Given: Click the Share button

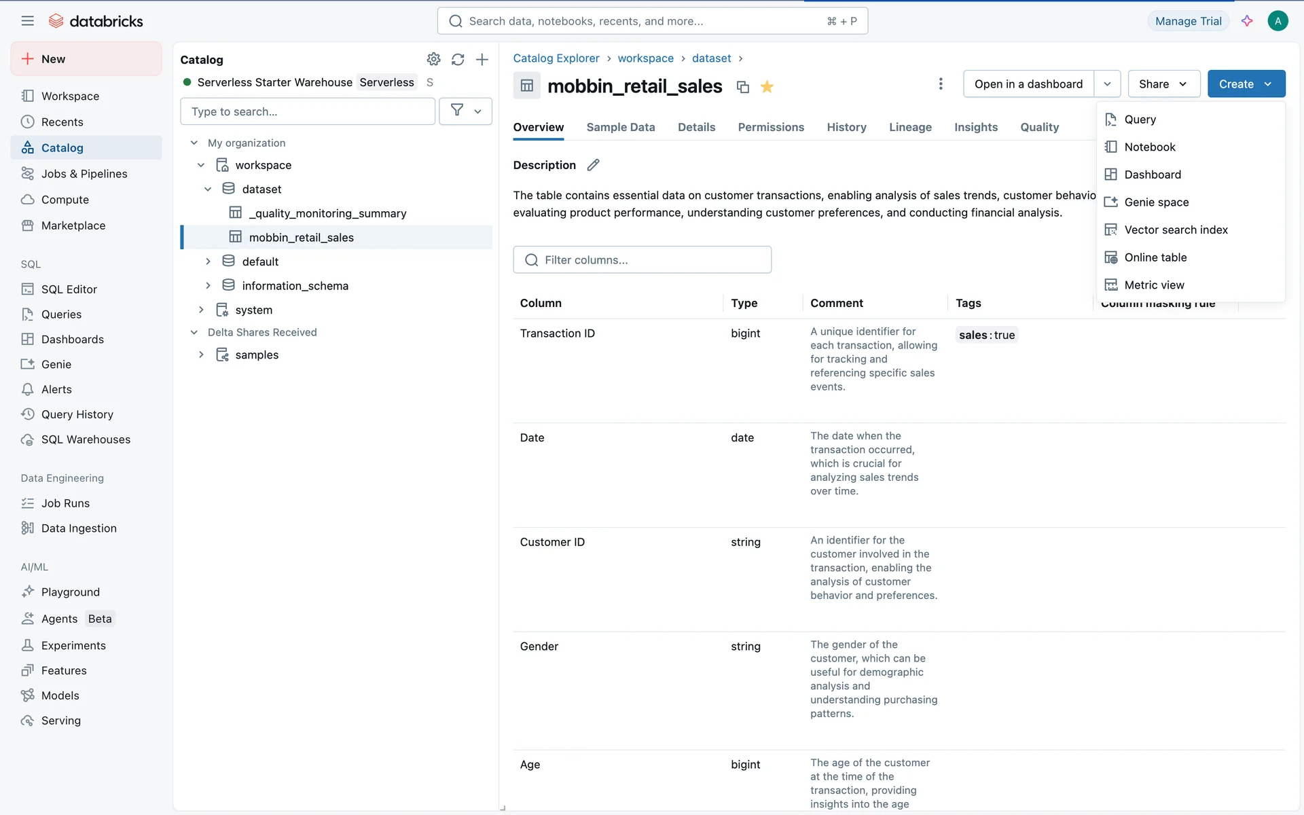Looking at the screenshot, I should click(1163, 84).
